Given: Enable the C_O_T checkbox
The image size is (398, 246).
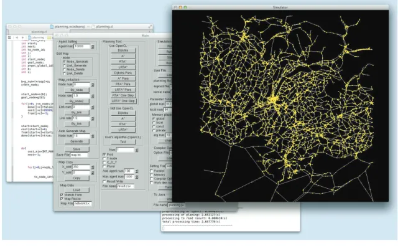Looking at the screenshot, I should point(104,162).
